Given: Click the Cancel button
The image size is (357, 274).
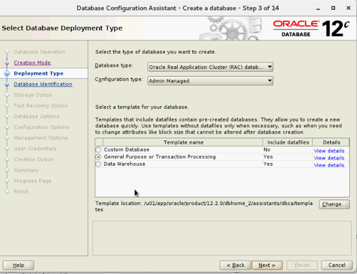Looking at the screenshot, I should point(337,265).
